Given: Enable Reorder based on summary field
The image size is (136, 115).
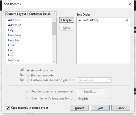Looking at the screenshot, I should 28,91.
